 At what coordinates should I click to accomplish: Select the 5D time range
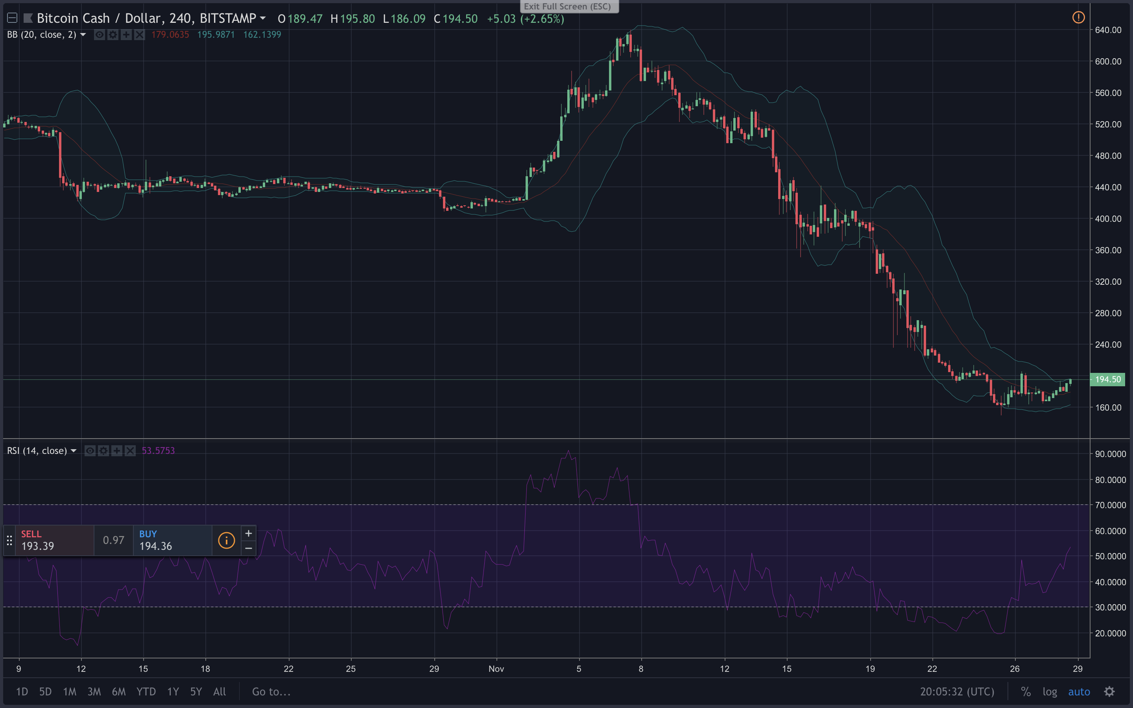click(x=45, y=691)
